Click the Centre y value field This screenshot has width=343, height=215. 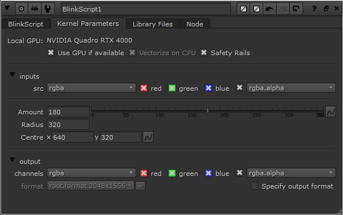pyautogui.click(x=121, y=137)
